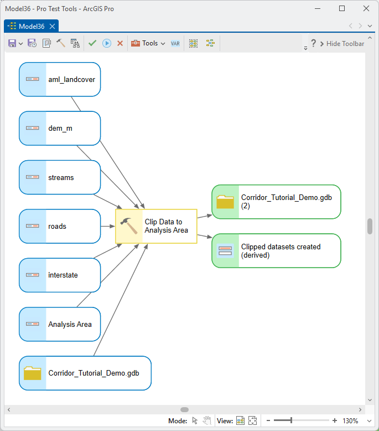
Task: Select Clipped datasets created (derived) node
Action: (x=276, y=251)
